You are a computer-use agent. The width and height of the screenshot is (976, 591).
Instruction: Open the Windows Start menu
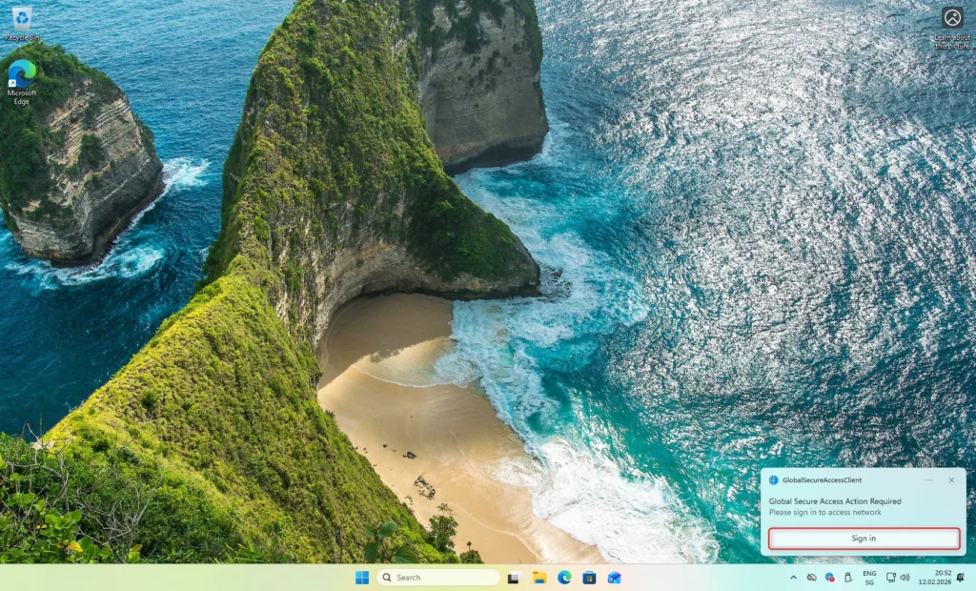coord(362,578)
